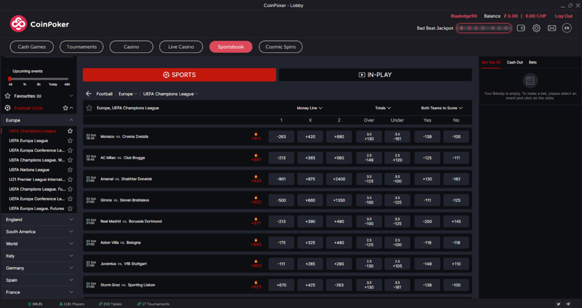This screenshot has height=308, width=582.
Task: Star the U21 Premier League International entry
Action: pos(70,179)
